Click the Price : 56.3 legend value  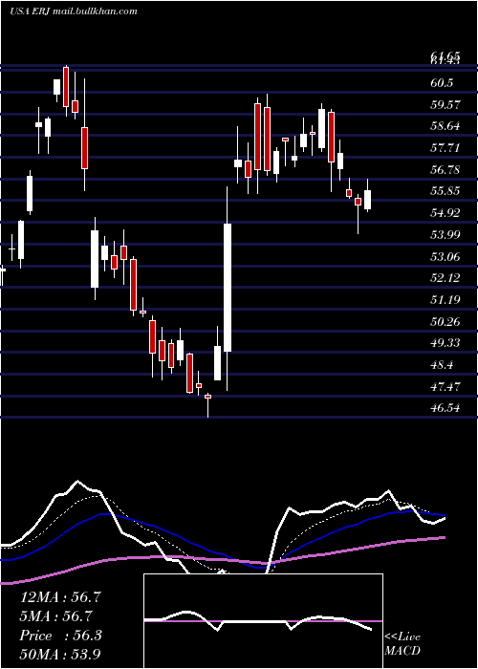tap(60, 636)
